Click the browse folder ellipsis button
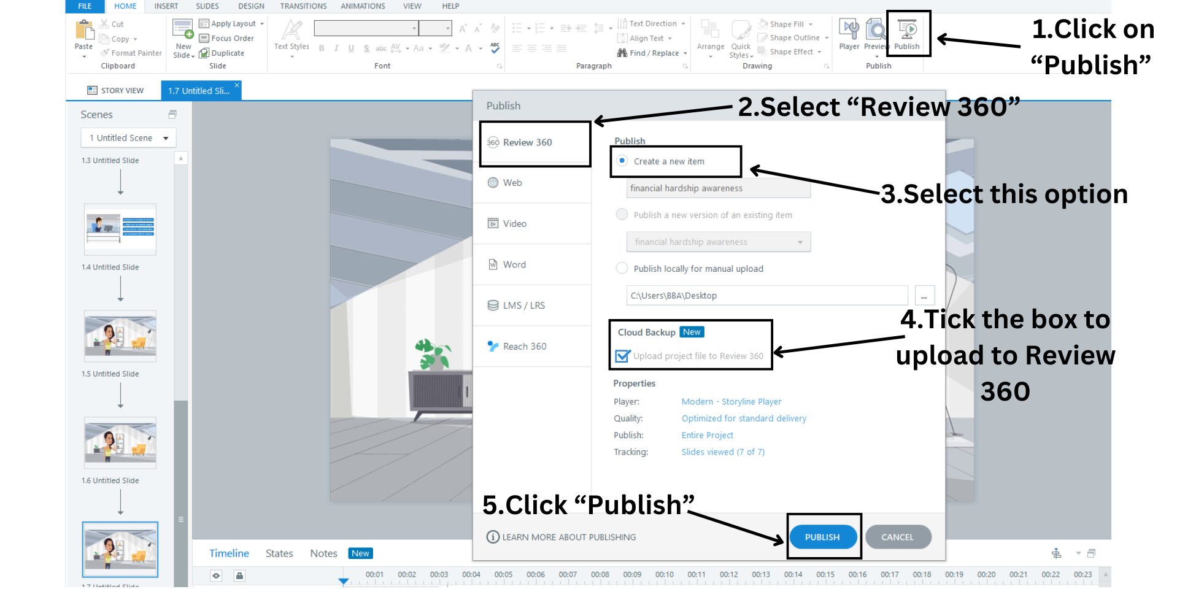This screenshot has width=1177, height=589. [924, 296]
